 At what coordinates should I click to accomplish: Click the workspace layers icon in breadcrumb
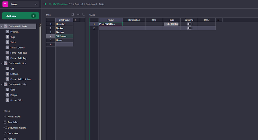[x=50, y=4]
